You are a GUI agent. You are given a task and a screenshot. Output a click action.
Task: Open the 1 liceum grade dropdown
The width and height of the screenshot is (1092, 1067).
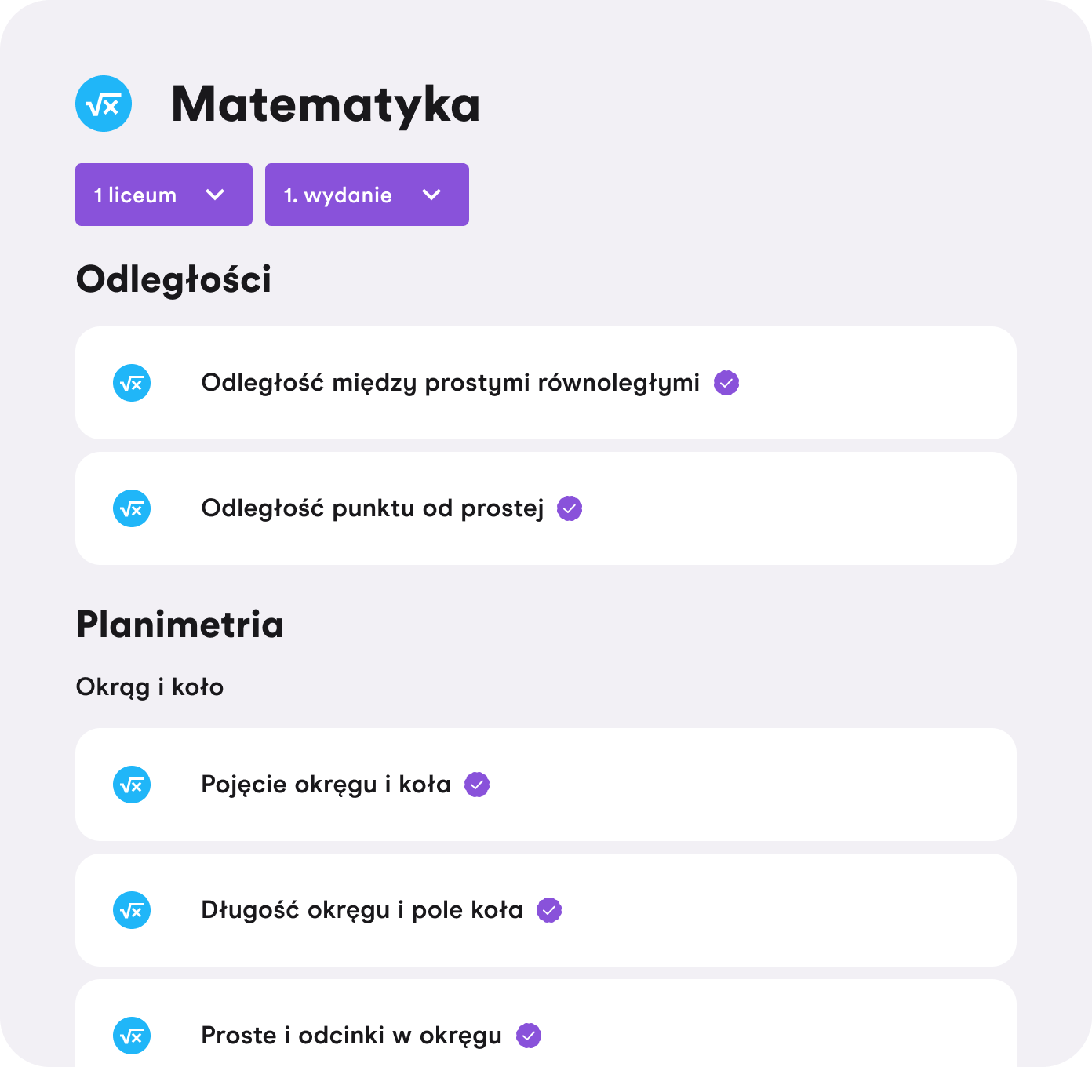pyautogui.click(x=163, y=195)
